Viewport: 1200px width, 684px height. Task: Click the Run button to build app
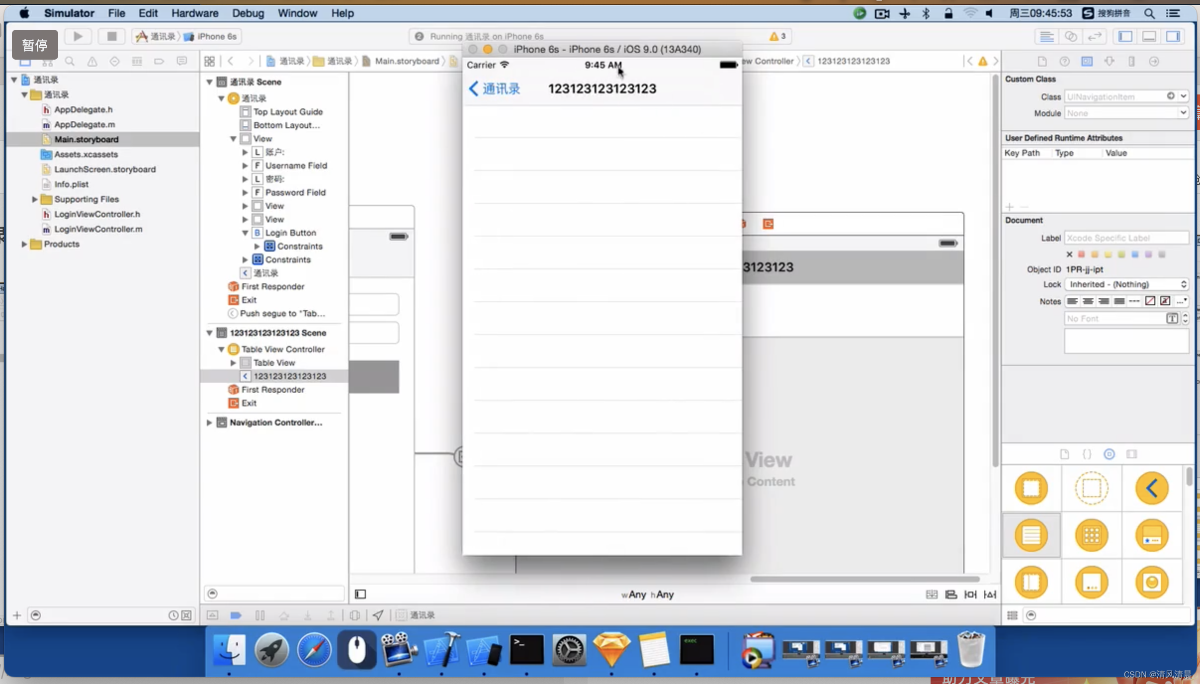(78, 35)
